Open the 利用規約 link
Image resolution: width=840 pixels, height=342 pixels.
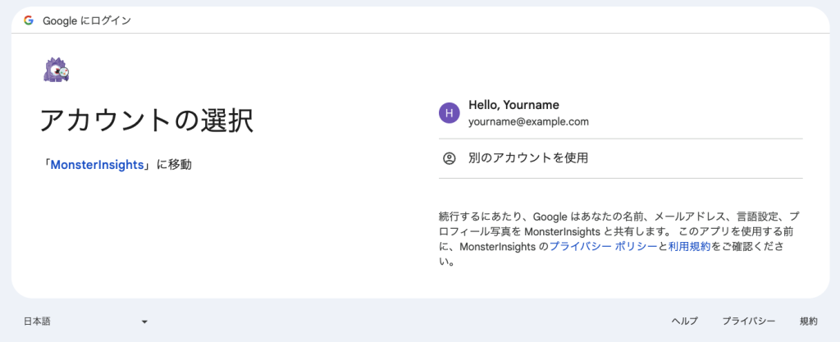pyautogui.click(x=689, y=247)
